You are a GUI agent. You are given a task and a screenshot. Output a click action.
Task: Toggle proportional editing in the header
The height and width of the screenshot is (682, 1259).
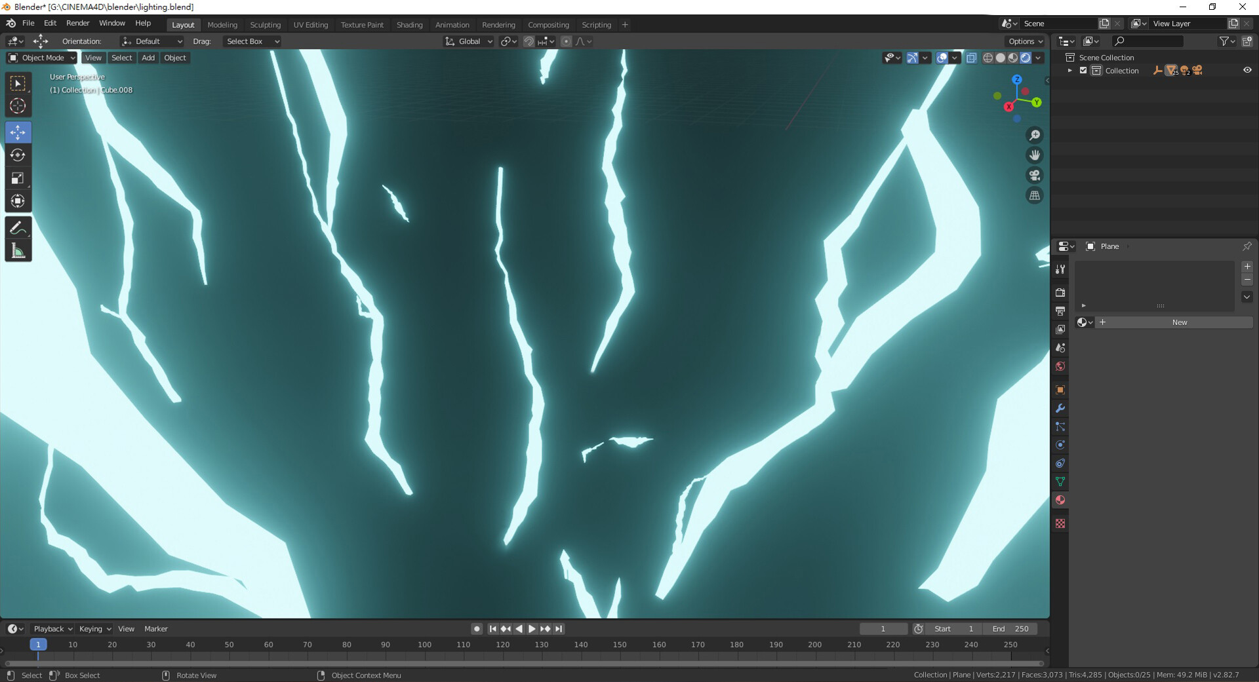click(x=565, y=41)
